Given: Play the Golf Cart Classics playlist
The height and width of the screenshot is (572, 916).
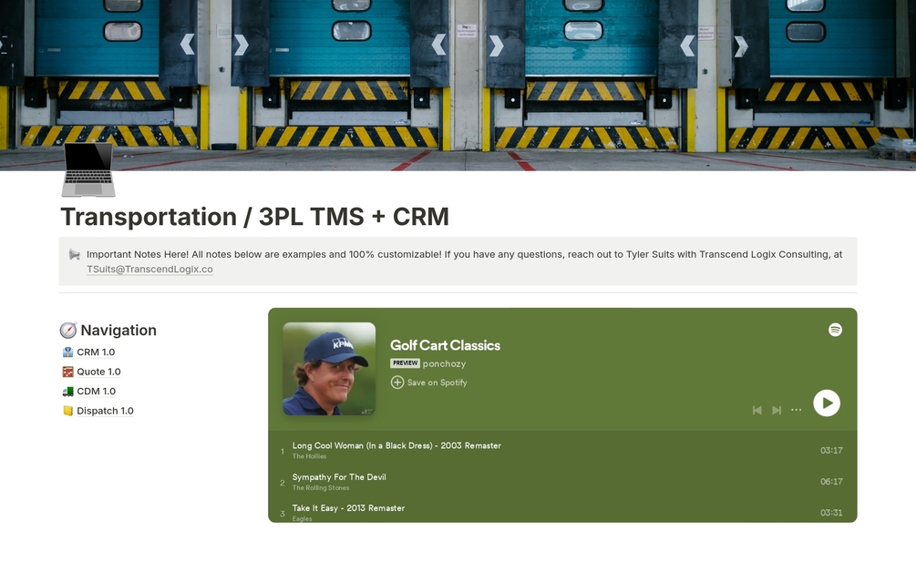Looking at the screenshot, I should 827,403.
